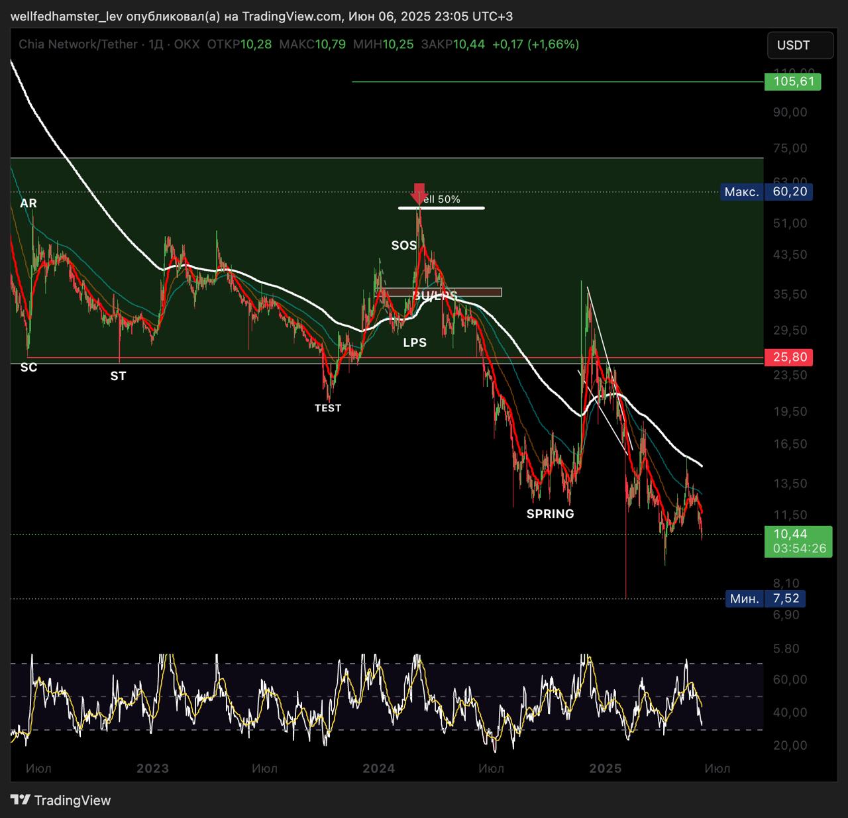
Task: Click the ЗАКР 10,44 close value
Action: pyautogui.click(x=453, y=44)
